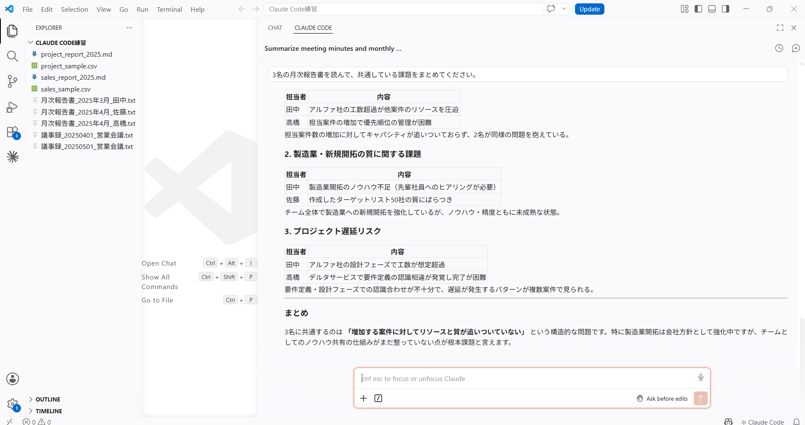805x425 pixels.
Task: Open the Search view in activity bar
Action: 13,56
